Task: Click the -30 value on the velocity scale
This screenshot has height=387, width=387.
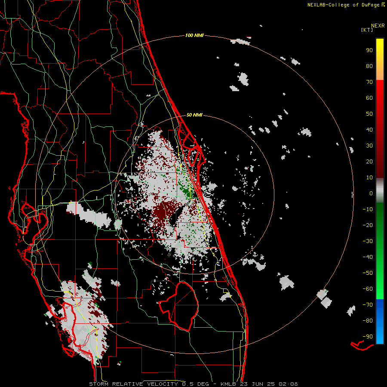Action: [x=368, y=241]
